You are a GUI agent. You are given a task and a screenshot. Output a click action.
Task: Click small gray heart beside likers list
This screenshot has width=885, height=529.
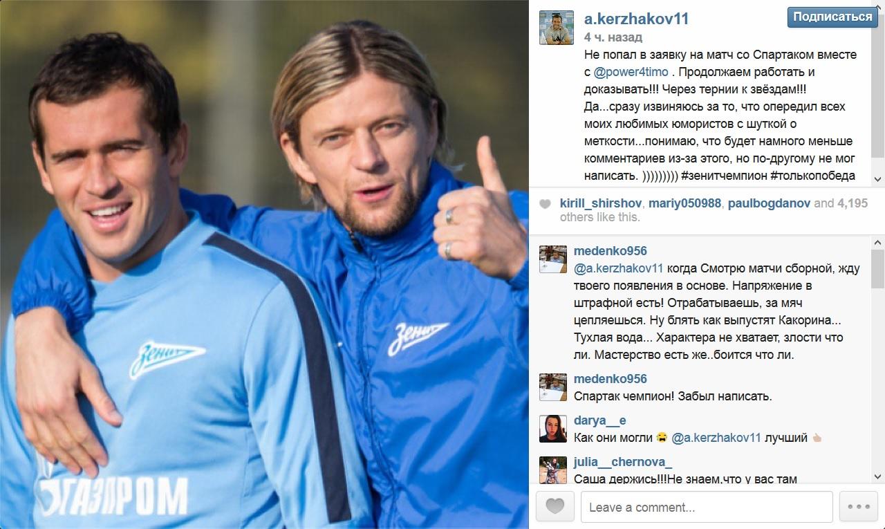[546, 204]
